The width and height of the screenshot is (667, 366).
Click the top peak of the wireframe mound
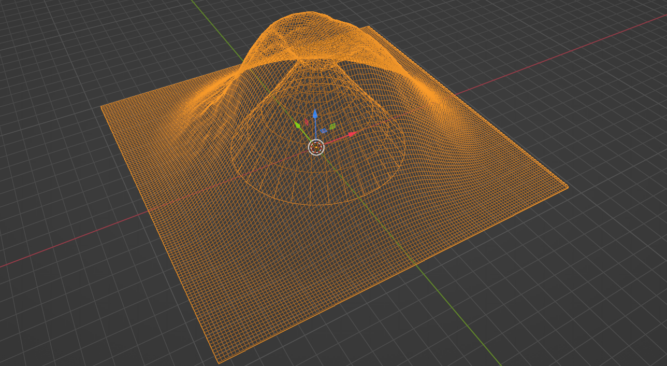point(311,13)
